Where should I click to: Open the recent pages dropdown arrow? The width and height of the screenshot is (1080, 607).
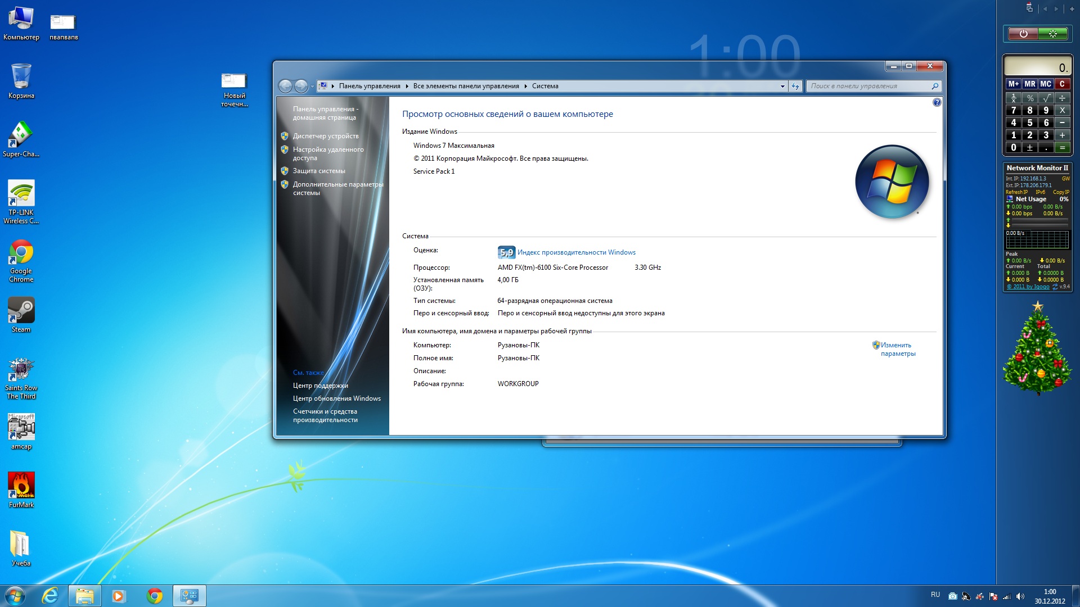tap(313, 86)
